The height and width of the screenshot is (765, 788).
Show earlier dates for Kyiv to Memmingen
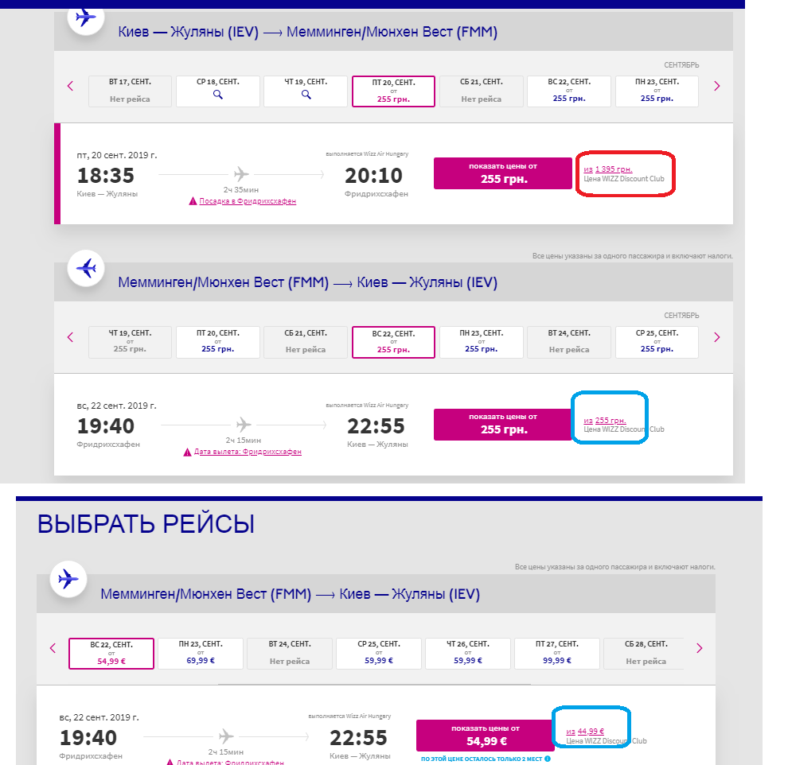(70, 86)
